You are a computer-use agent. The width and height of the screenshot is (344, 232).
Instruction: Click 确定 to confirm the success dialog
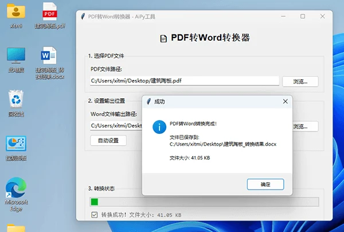coord(265,184)
